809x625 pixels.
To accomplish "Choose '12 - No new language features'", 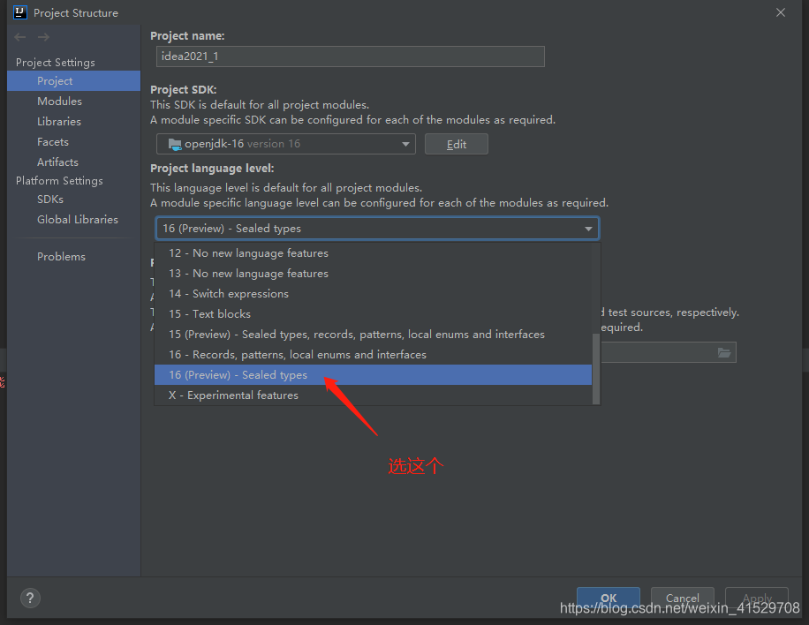I will pyautogui.click(x=373, y=253).
